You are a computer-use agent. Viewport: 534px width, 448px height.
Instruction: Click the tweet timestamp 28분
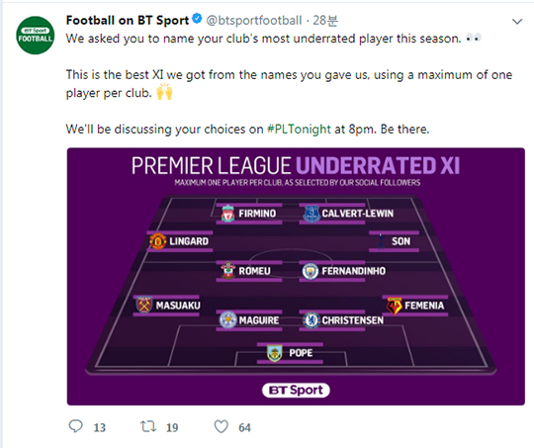pyautogui.click(x=325, y=21)
